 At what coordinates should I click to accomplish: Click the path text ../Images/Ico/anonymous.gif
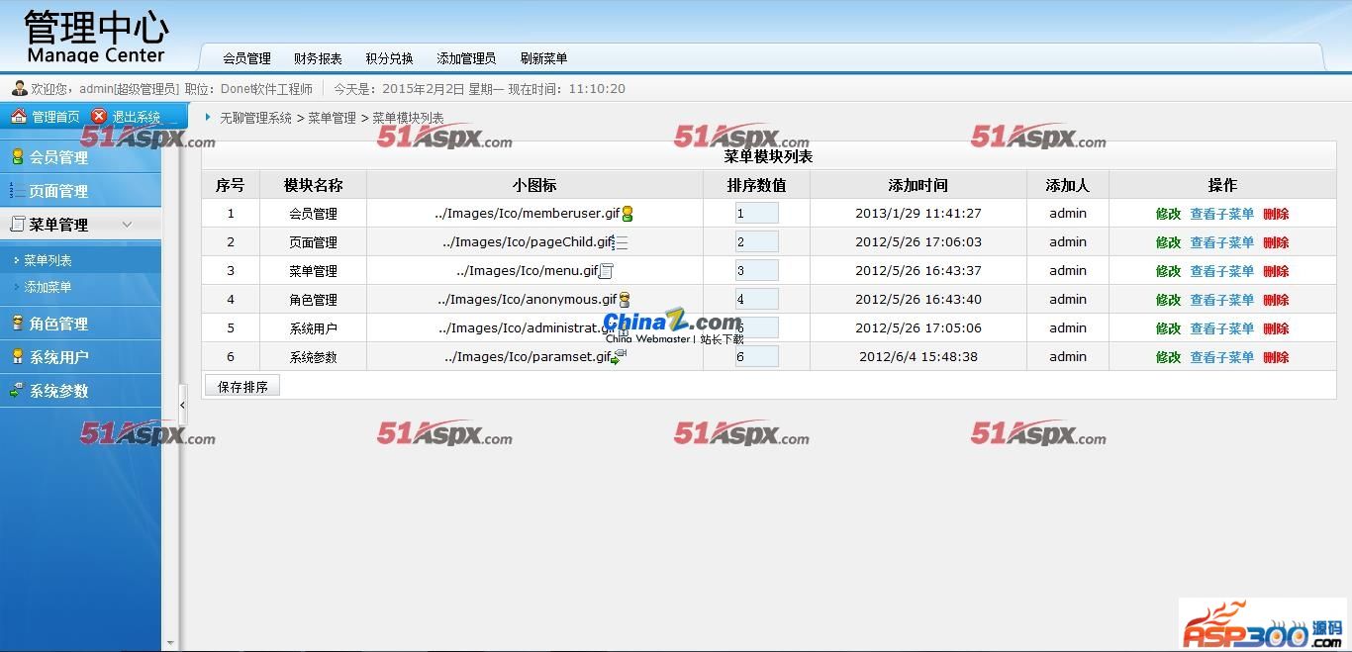point(527,300)
